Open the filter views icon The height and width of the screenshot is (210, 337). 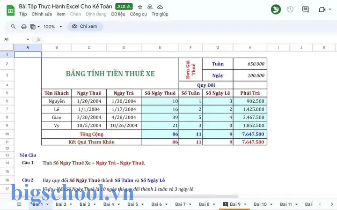33,27
